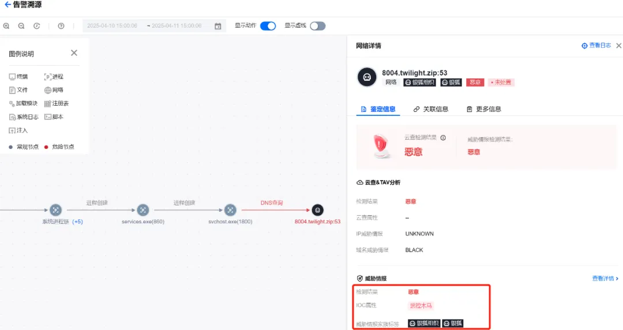This screenshot has height=330, width=623.
Task: Close the 图例说明 legend panel
Action: 74,53
